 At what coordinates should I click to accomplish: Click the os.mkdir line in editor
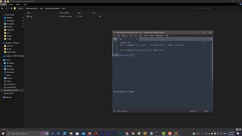pos(127,55)
